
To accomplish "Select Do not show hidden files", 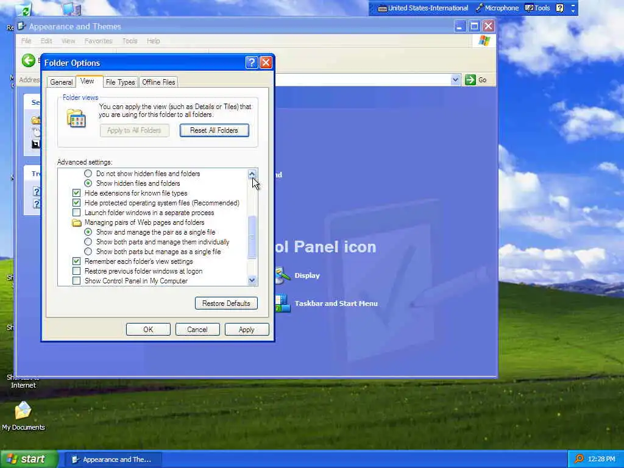I will tap(88, 174).
